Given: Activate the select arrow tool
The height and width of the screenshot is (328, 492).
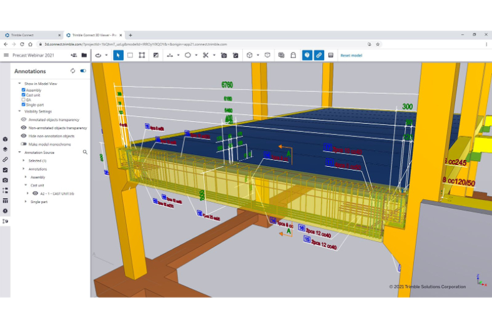Looking at the screenshot, I should coord(118,55).
